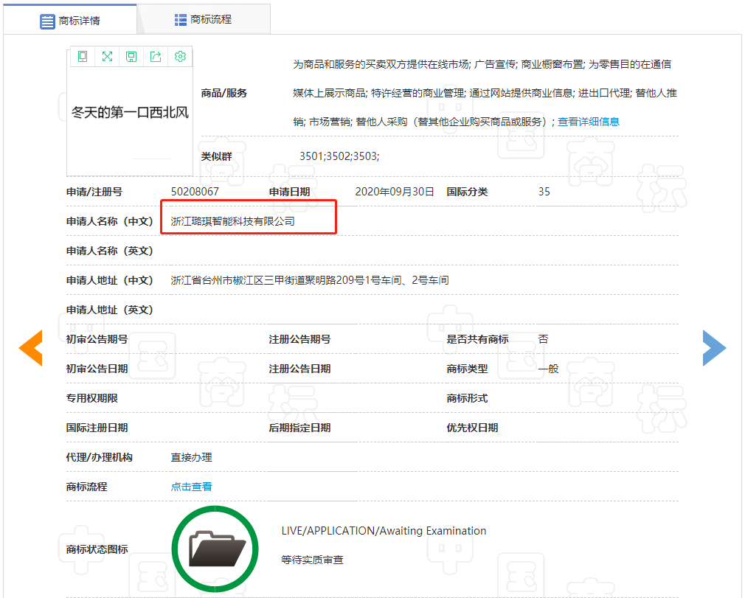This screenshot has width=745, height=598.
Task: Click the fullscreen expand arrows icon
Action: (x=107, y=57)
